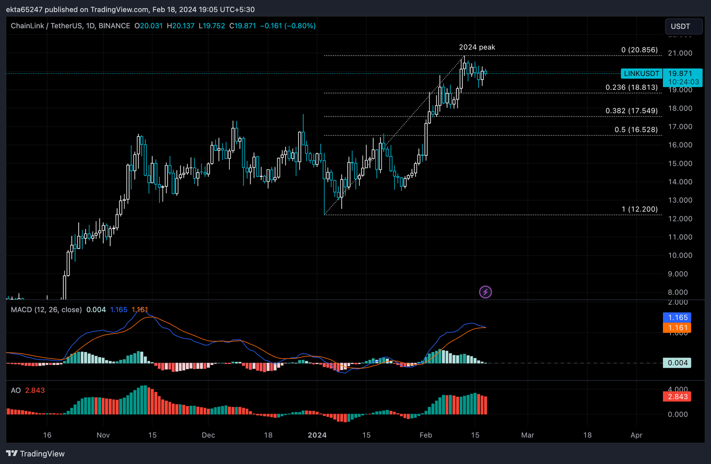Image resolution: width=711 pixels, height=464 pixels.
Task: Select the 0 (20.856) Fibonacci level label
Action: [639, 50]
